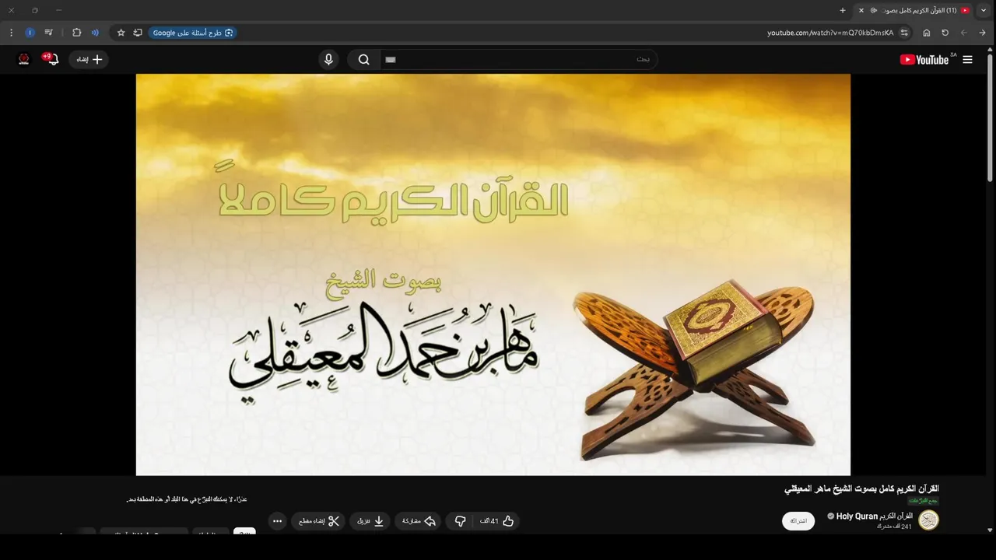Open the Holy Quran channel avatar
Screen dimensions: 996x560
(x=928, y=520)
